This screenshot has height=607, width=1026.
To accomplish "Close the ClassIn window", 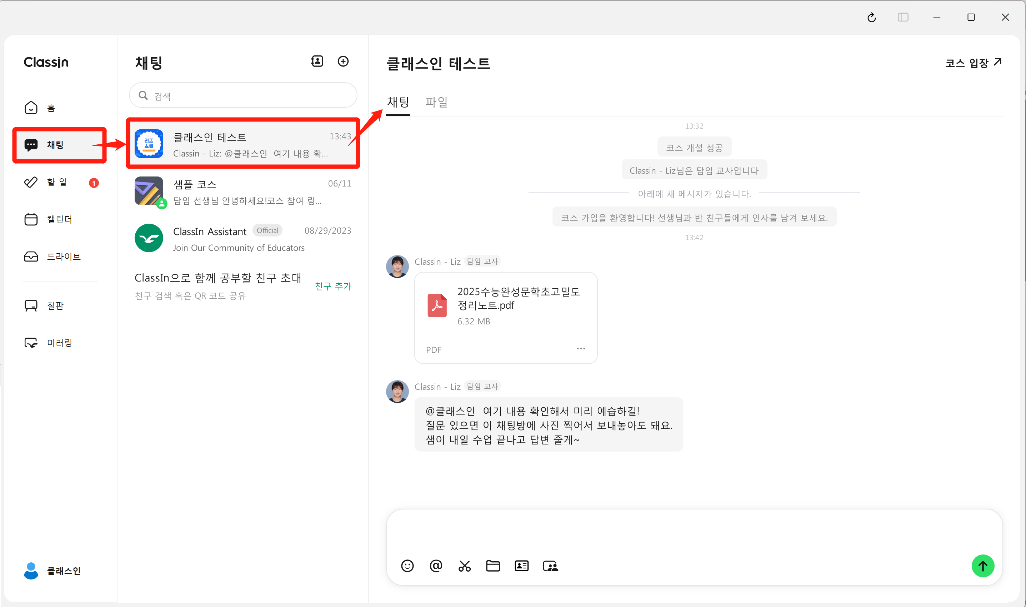I will (x=1005, y=17).
